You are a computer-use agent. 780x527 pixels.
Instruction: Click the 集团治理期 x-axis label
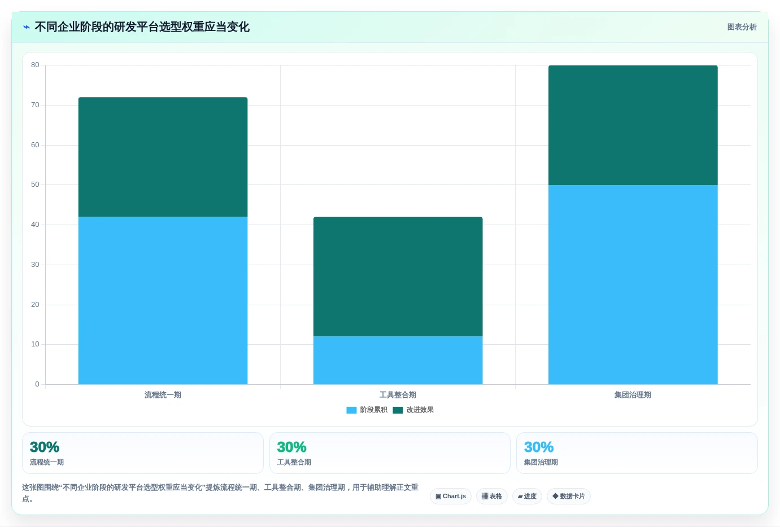pyautogui.click(x=633, y=395)
